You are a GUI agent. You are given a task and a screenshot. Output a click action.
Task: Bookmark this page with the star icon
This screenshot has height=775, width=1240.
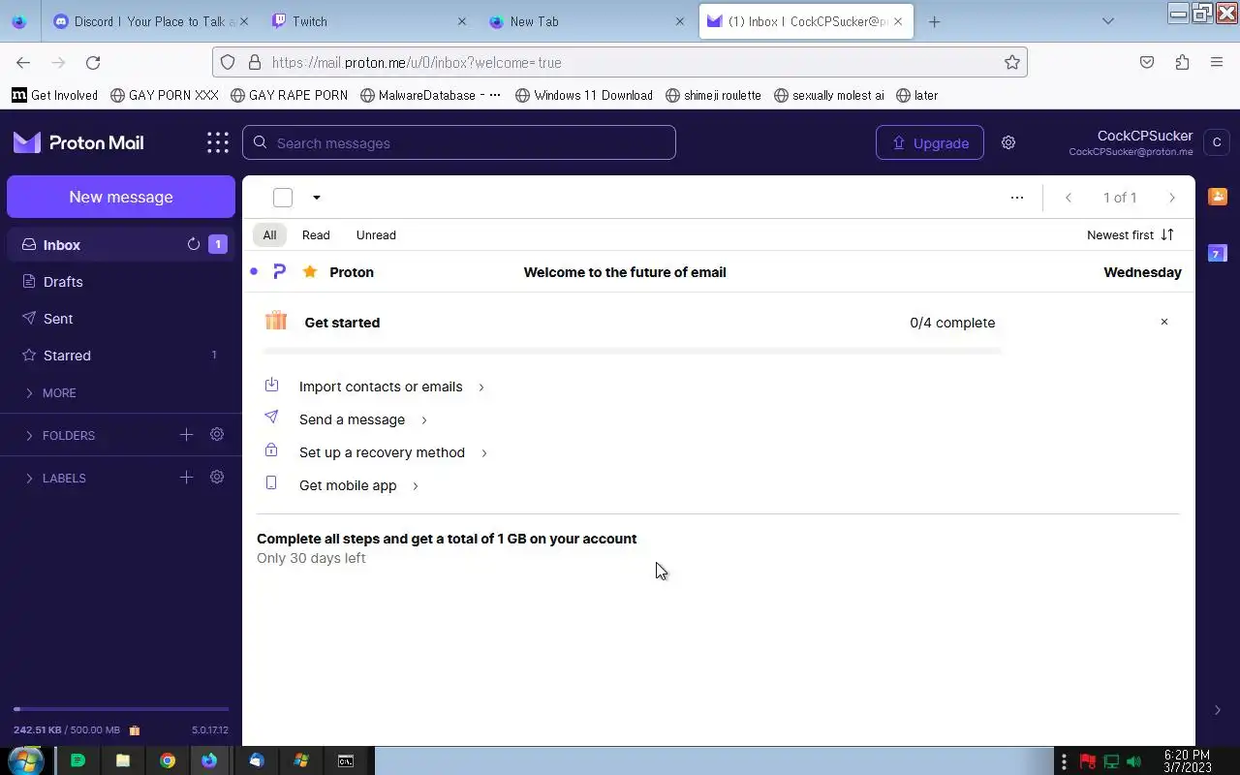pos(1012,62)
